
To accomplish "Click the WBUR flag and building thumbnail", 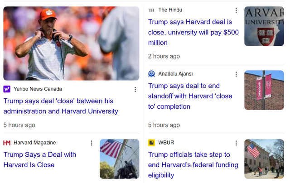I will [264, 159].
